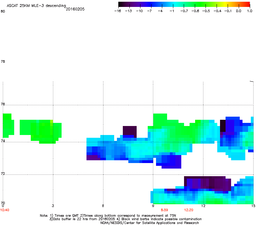Click longitude axis label 9
256x225 pixels.
click(153, 206)
